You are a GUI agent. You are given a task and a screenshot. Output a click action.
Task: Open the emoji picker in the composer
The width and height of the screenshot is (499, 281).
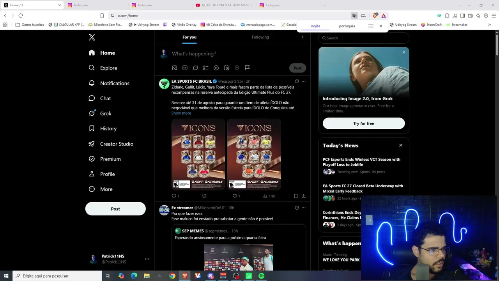click(x=216, y=68)
